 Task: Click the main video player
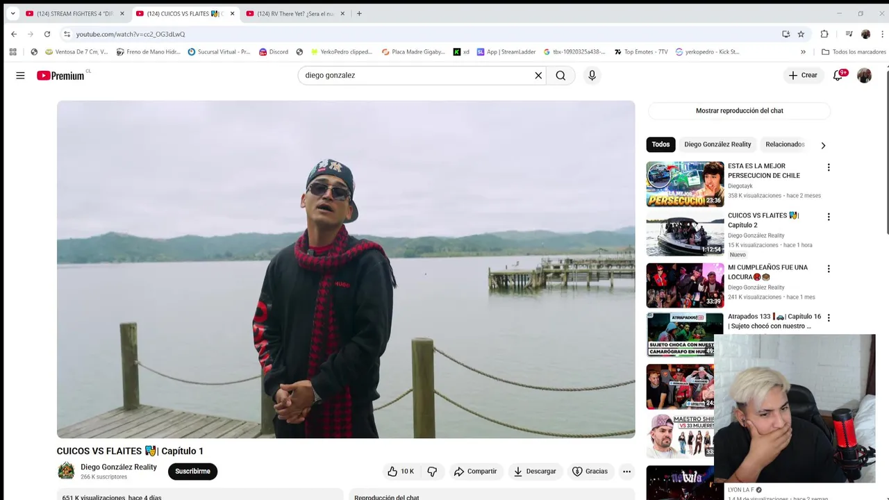coord(346,269)
